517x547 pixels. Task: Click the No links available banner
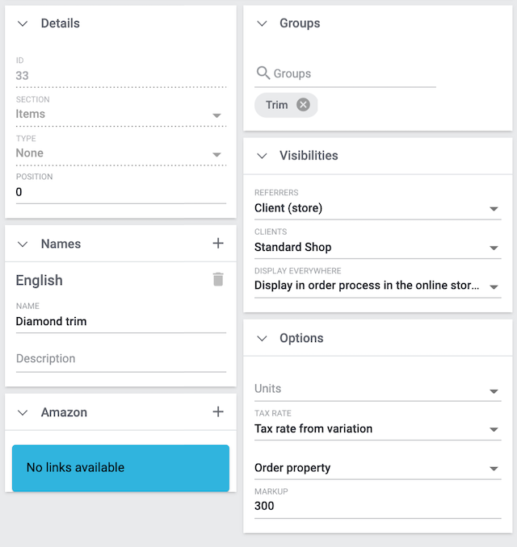pos(120,468)
